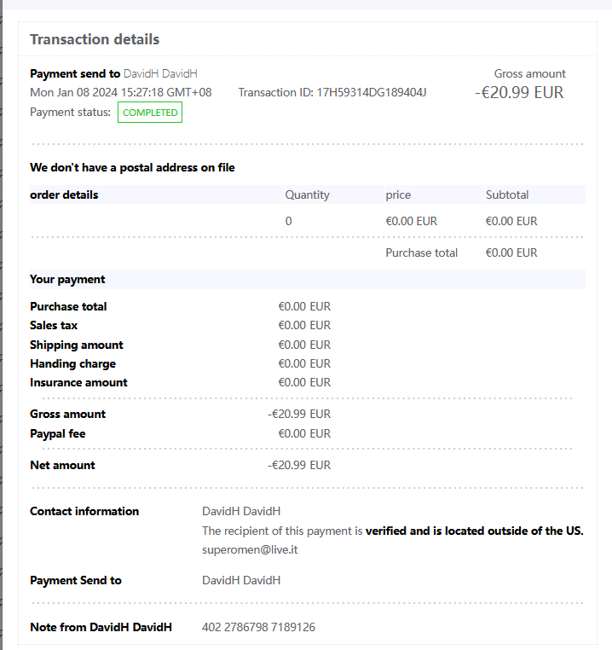The image size is (612, 650).
Task: Click the Transaction details heading
Action: [x=95, y=39]
